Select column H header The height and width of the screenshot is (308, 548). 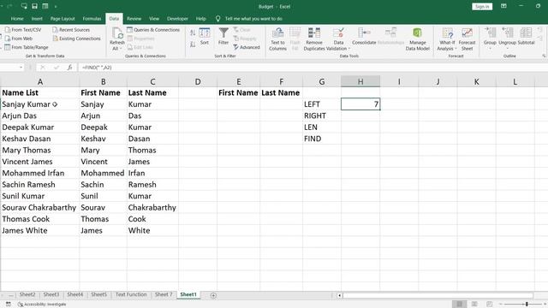pyautogui.click(x=360, y=81)
